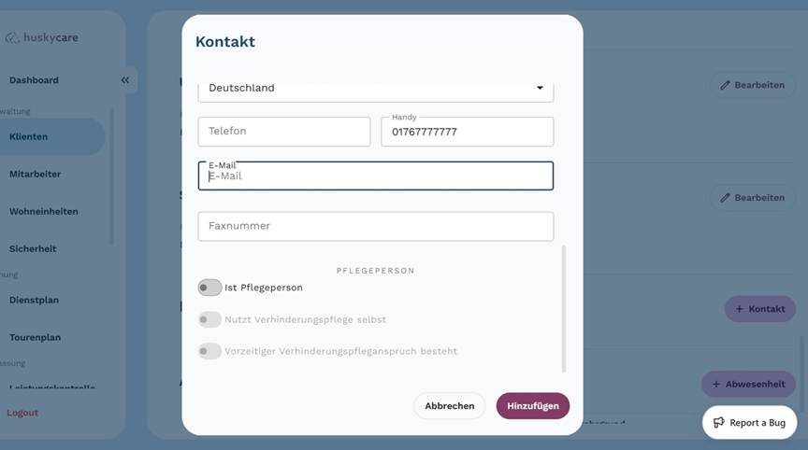The width and height of the screenshot is (808, 450).
Task: Click the Telefon input field
Action: click(284, 132)
